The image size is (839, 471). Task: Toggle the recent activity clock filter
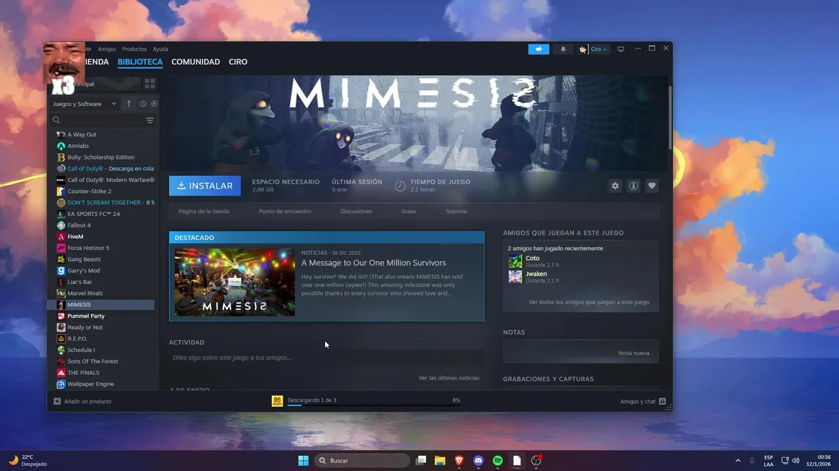(x=143, y=104)
